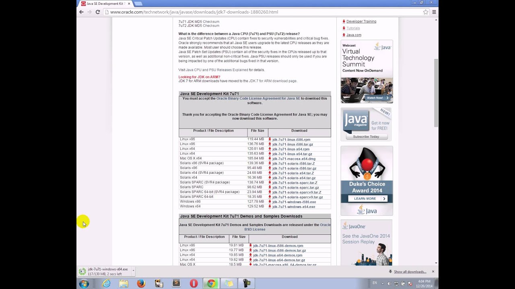The height and width of the screenshot is (289, 515).
Task: Launch Internet Explorer from taskbar
Action: point(106,284)
